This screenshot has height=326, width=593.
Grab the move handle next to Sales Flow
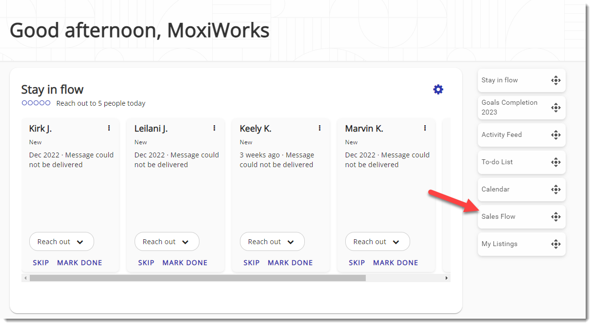[556, 216]
